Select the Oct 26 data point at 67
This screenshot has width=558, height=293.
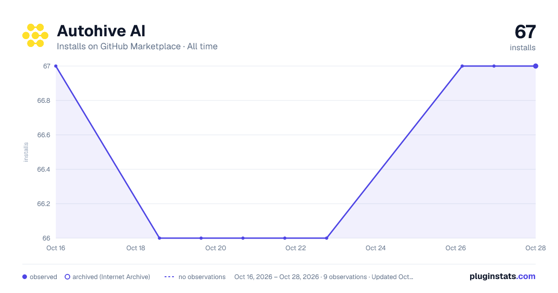coord(462,66)
